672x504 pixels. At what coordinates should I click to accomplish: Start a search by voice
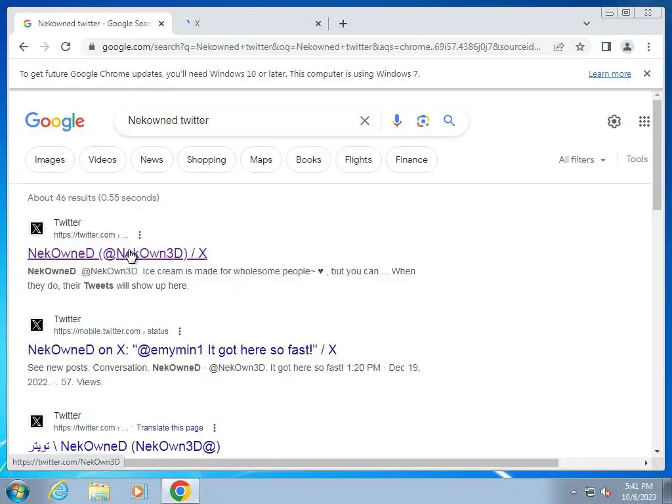(397, 121)
